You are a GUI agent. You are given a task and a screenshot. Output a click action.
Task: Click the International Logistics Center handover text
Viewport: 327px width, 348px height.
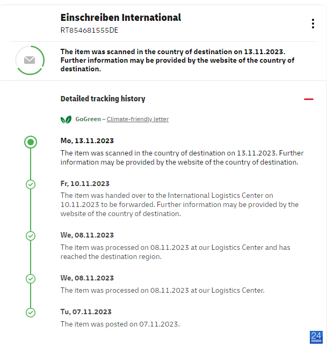tap(179, 204)
